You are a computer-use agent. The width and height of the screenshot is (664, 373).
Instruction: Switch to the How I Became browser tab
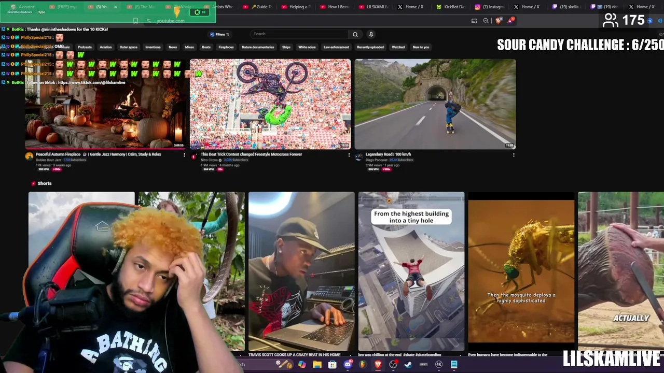click(335, 7)
